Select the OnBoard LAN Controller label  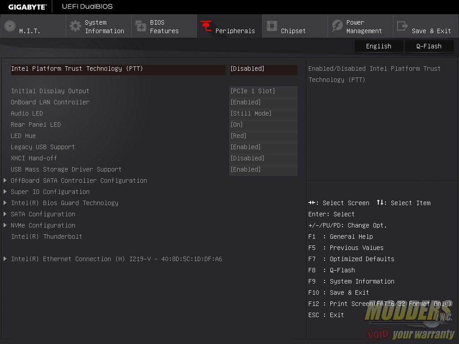coord(50,103)
